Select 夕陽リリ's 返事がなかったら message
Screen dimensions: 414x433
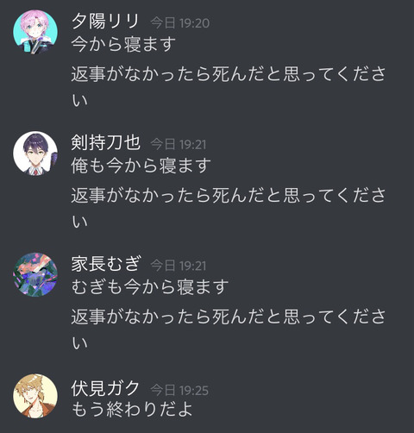click(x=229, y=86)
